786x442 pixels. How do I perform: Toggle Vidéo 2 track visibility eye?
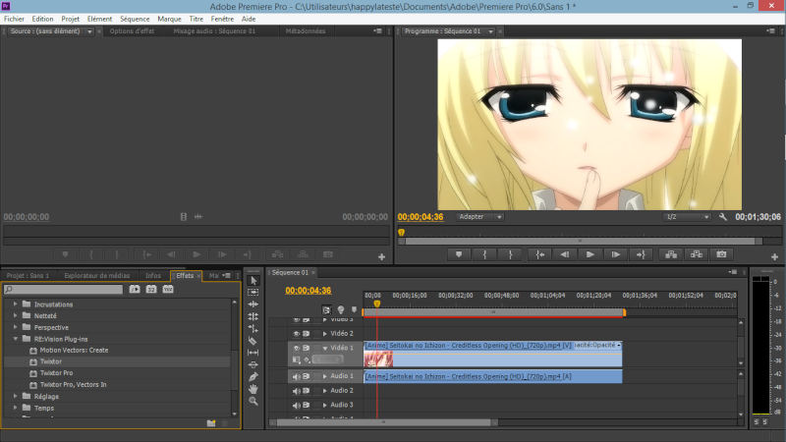[297, 334]
